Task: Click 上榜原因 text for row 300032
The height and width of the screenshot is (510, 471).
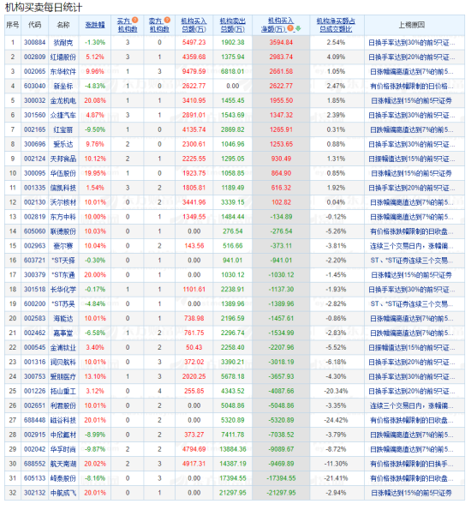Action: tap(412, 100)
